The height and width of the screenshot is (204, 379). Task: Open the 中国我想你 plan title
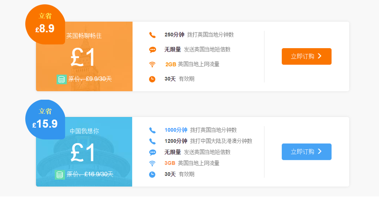pyautogui.click(x=84, y=131)
